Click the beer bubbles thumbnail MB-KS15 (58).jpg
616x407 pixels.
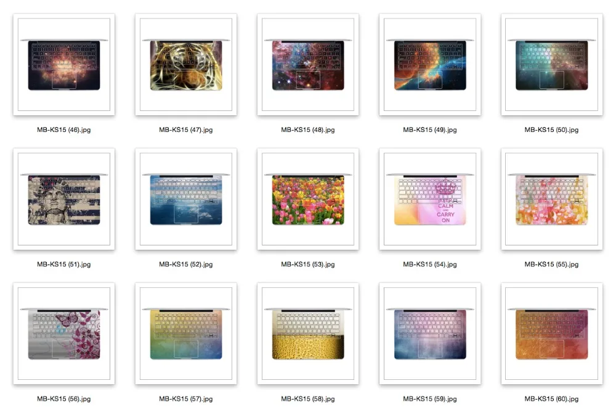coord(308,334)
